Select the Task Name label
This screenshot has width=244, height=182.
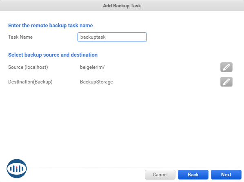[20, 37]
